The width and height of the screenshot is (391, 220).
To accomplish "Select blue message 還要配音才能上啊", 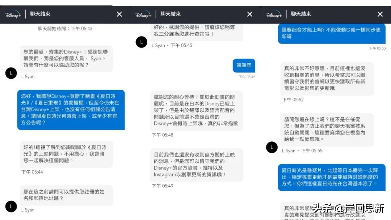I will [332, 33].
